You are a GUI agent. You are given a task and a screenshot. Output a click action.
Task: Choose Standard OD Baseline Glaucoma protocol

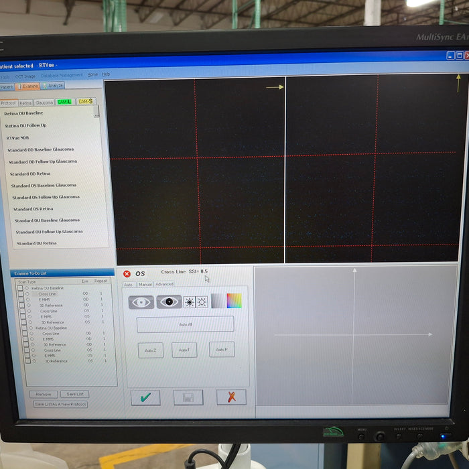pyautogui.click(x=41, y=149)
